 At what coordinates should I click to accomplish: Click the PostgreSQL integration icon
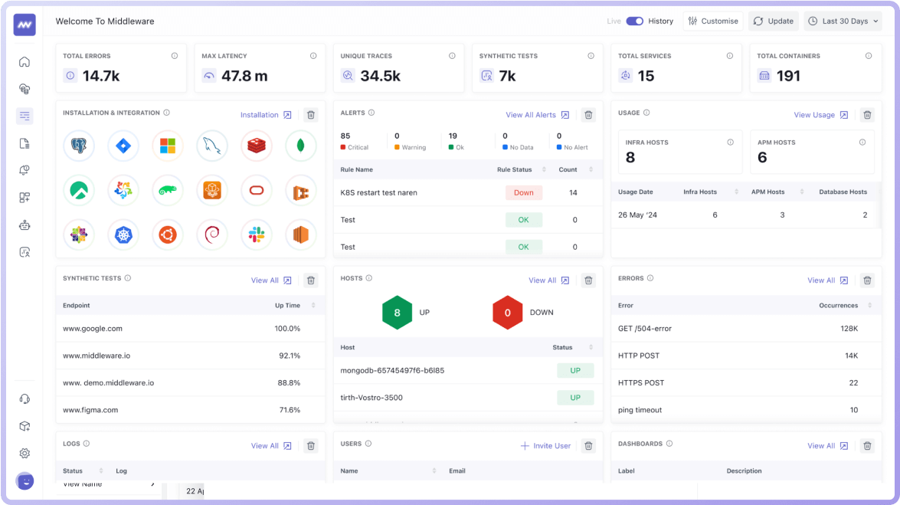point(79,146)
